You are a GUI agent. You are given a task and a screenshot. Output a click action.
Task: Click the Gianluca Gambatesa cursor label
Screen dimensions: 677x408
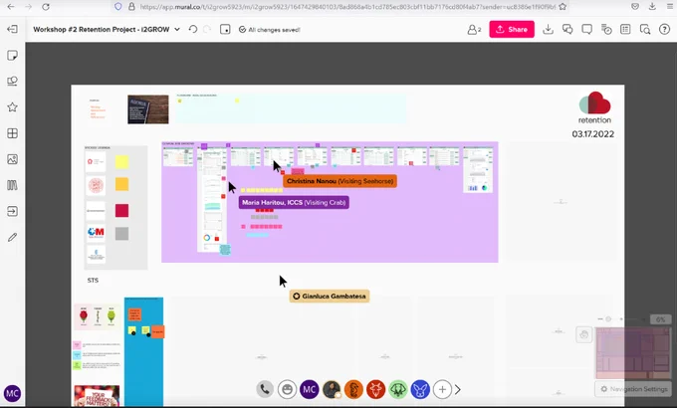tap(330, 297)
